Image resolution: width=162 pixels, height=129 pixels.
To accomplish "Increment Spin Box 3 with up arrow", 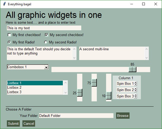I will tap(135, 95).
